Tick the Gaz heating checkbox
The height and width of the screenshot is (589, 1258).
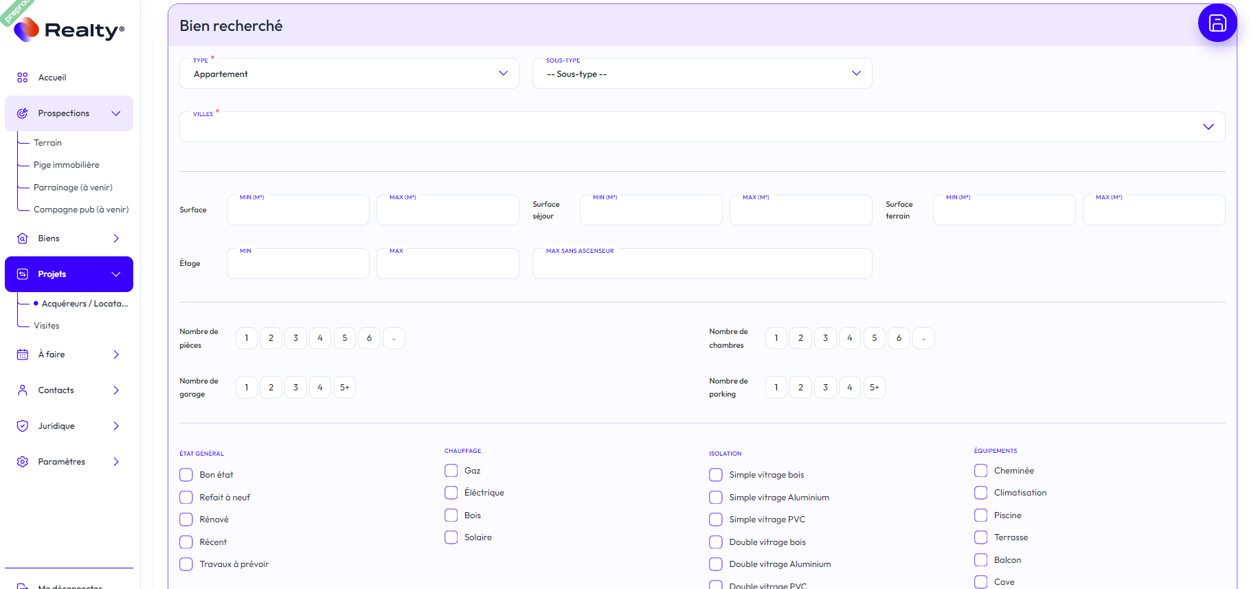tap(451, 471)
